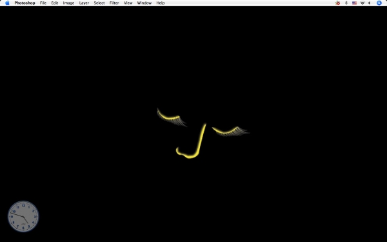Viewport: 387px width, 242px height.
Task: Click the Bluetooth status icon
Action: click(x=346, y=3)
